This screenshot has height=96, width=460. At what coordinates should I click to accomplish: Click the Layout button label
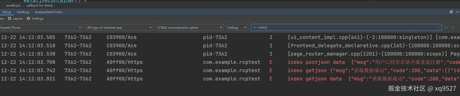18,18
